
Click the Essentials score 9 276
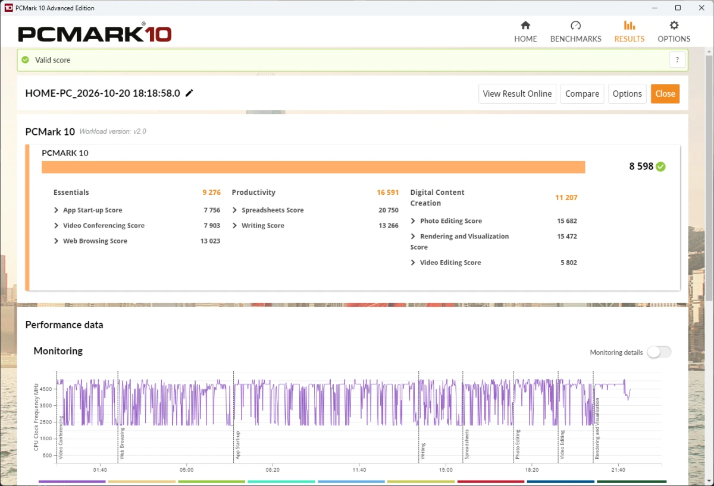tap(211, 192)
